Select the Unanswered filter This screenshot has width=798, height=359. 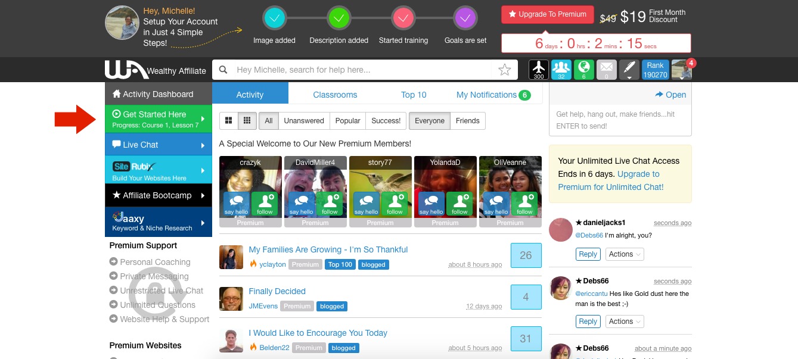[303, 121]
